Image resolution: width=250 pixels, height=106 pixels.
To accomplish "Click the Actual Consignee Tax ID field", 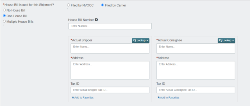I will point(196,90).
